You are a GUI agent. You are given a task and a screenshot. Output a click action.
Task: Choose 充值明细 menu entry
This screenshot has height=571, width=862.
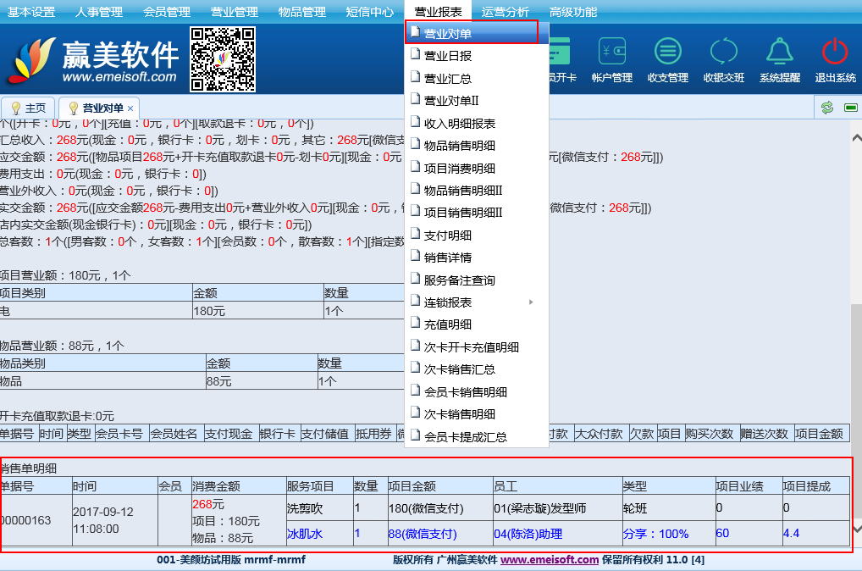tap(448, 324)
